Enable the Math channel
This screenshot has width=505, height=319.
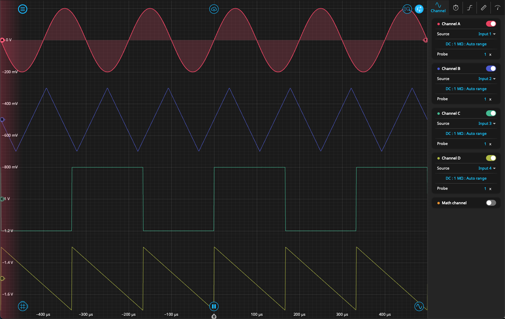pyautogui.click(x=491, y=203)
